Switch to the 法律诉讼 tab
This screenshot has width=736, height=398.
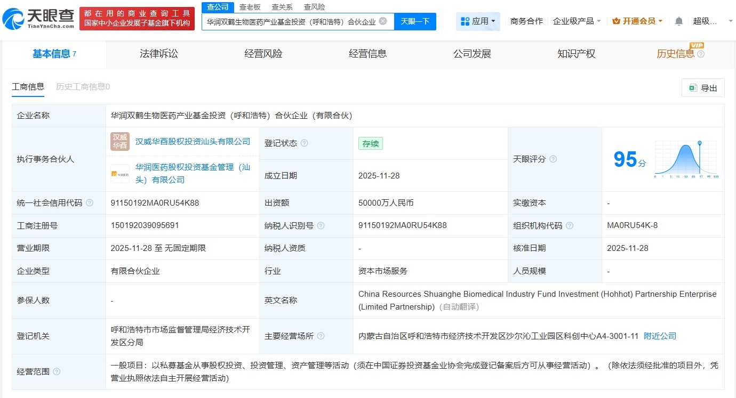click(158, 54)
